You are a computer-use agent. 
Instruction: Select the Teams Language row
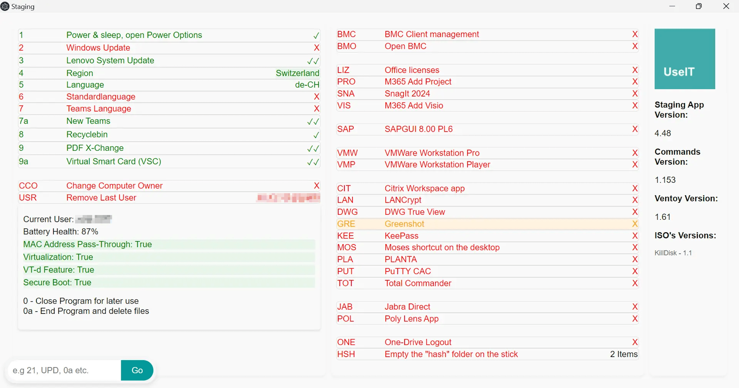[169, 109]
